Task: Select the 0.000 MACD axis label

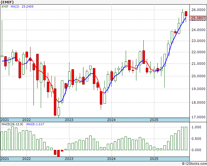Action: (196, 150)
